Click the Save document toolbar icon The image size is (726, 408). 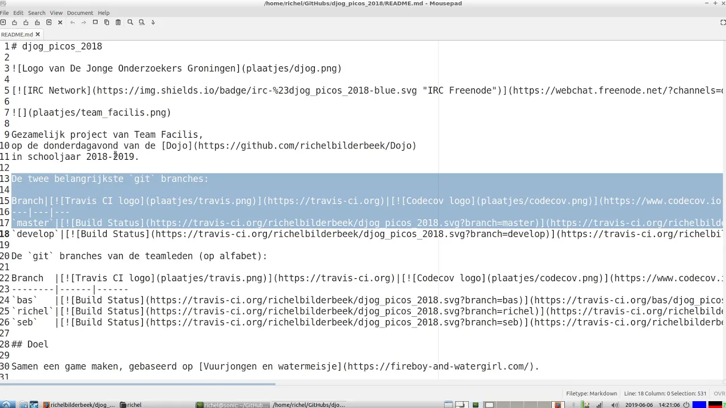[x=26, y=22]
